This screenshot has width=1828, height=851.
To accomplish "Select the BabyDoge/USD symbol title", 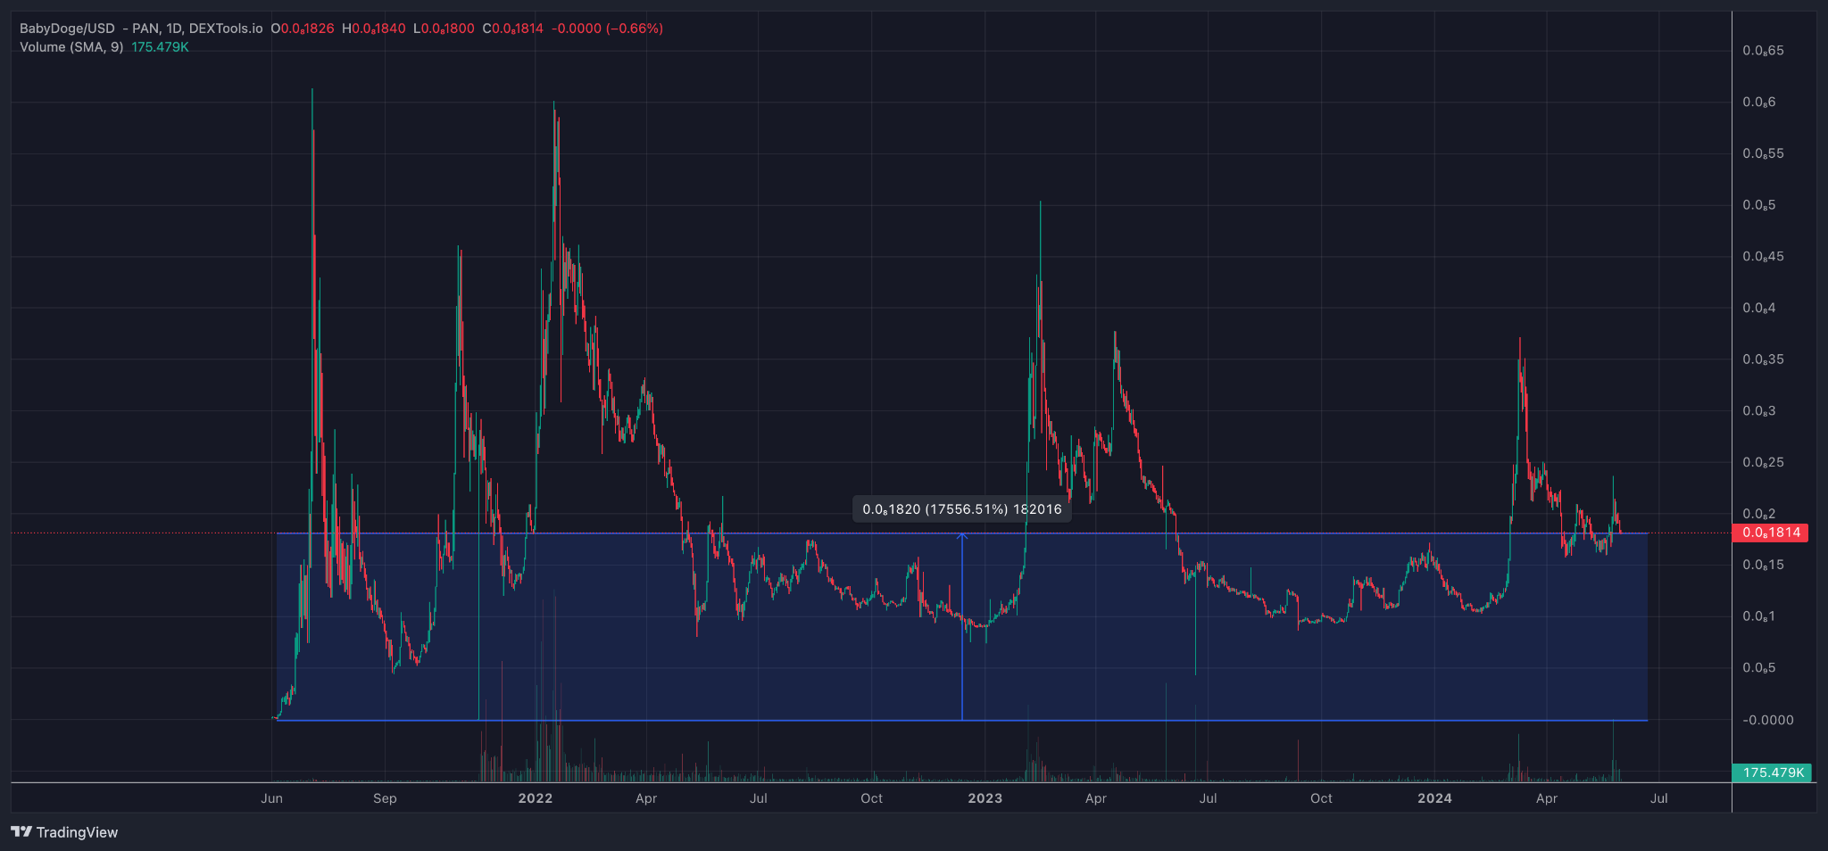I will [67, 29].
